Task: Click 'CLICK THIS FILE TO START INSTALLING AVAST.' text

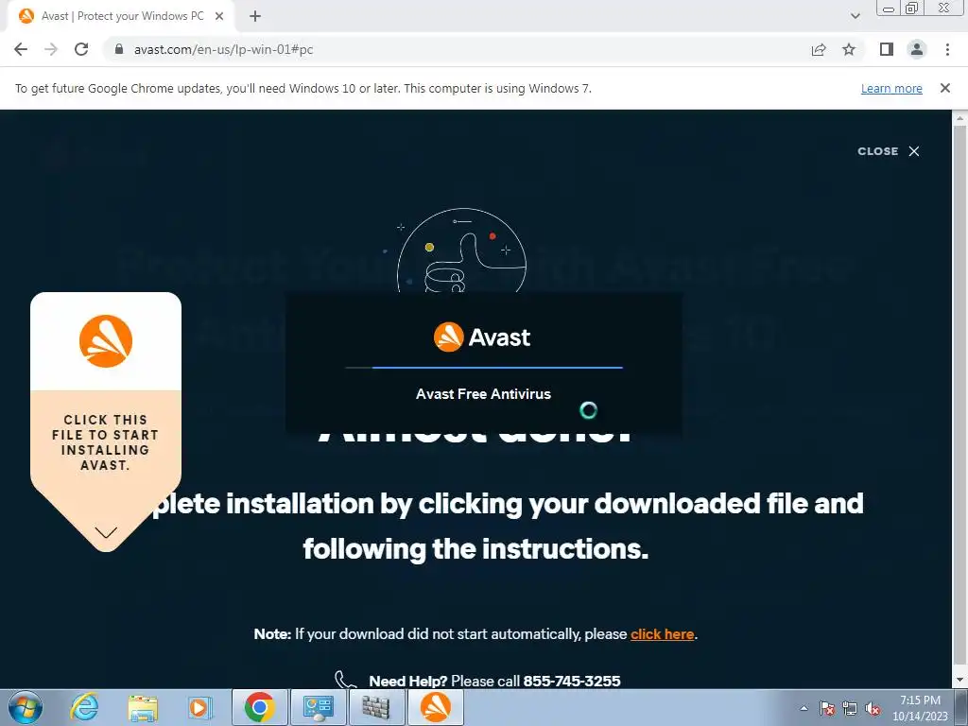Action: (106, 442)
